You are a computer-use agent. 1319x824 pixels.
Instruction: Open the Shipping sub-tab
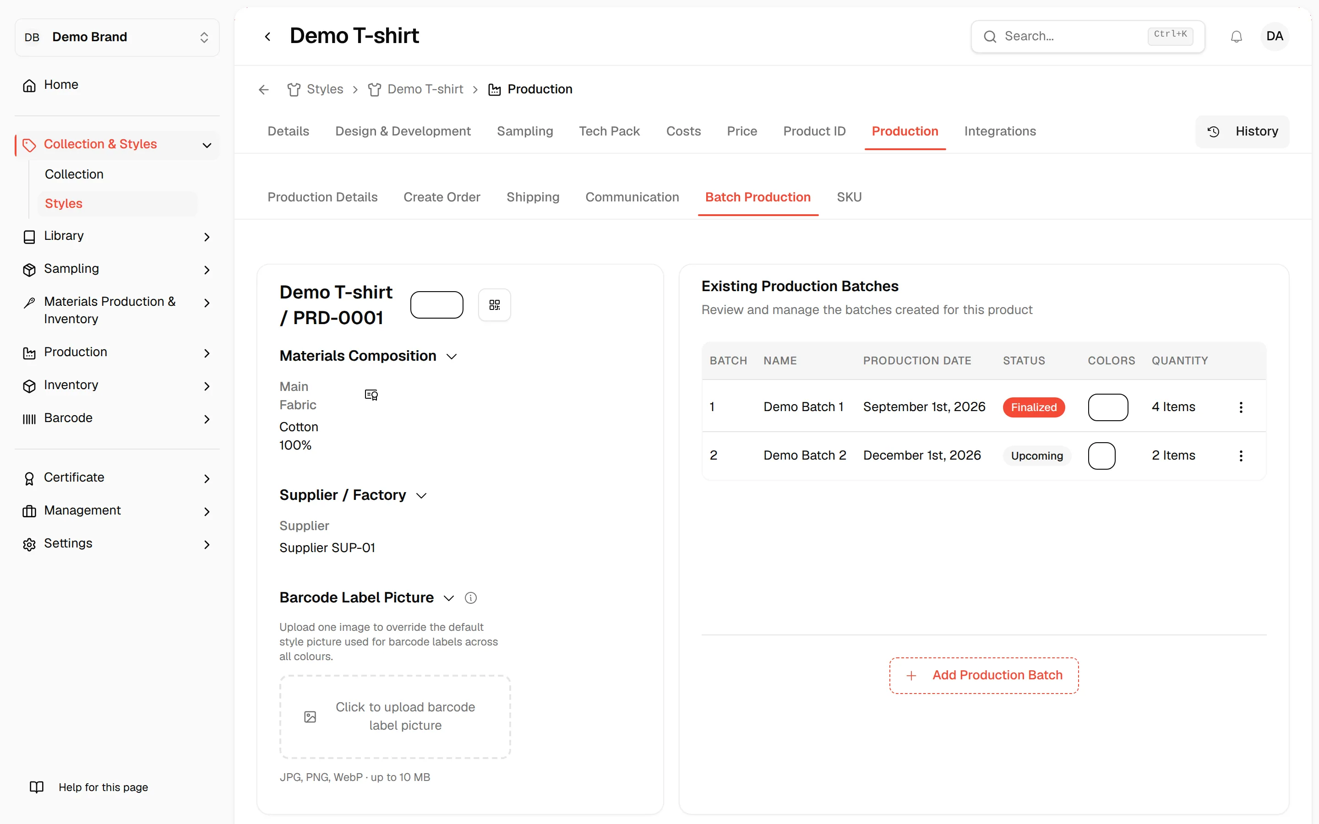click(533, 197)
